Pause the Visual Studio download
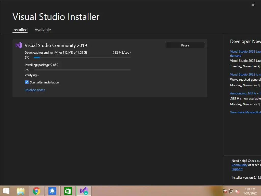 point(185,45)
